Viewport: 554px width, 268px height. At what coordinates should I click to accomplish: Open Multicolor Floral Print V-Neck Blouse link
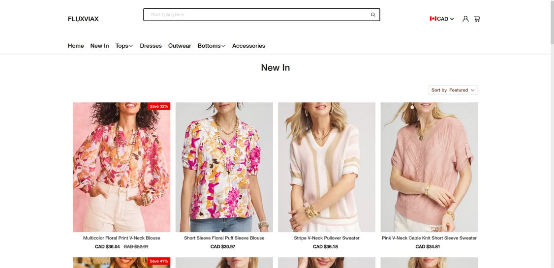122,238
